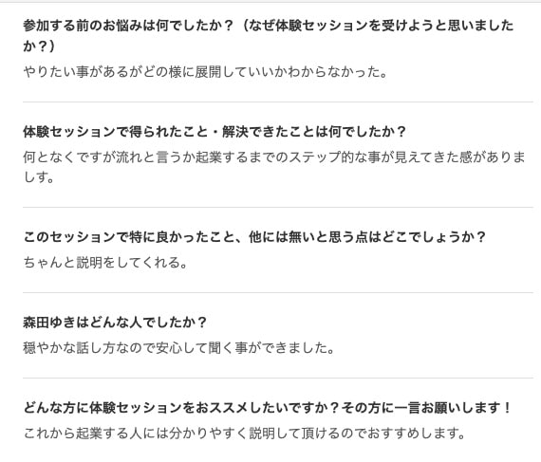This screenshot has height=462, width=541.
Task: Select the answer ちゃんと説明をしてくれる。
Action: point(105,263)
